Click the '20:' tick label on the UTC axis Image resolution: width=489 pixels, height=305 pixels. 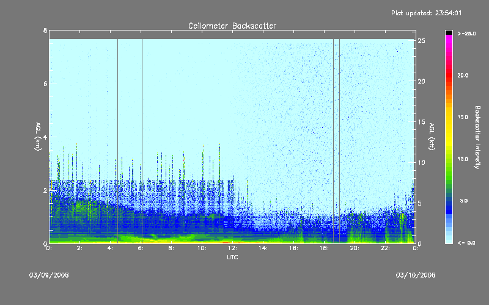[355, 248]
